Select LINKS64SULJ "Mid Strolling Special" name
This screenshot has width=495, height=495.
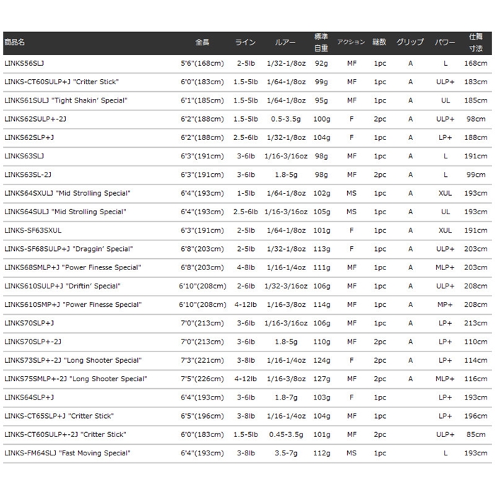pyautogui.click(x=65, y=212)
